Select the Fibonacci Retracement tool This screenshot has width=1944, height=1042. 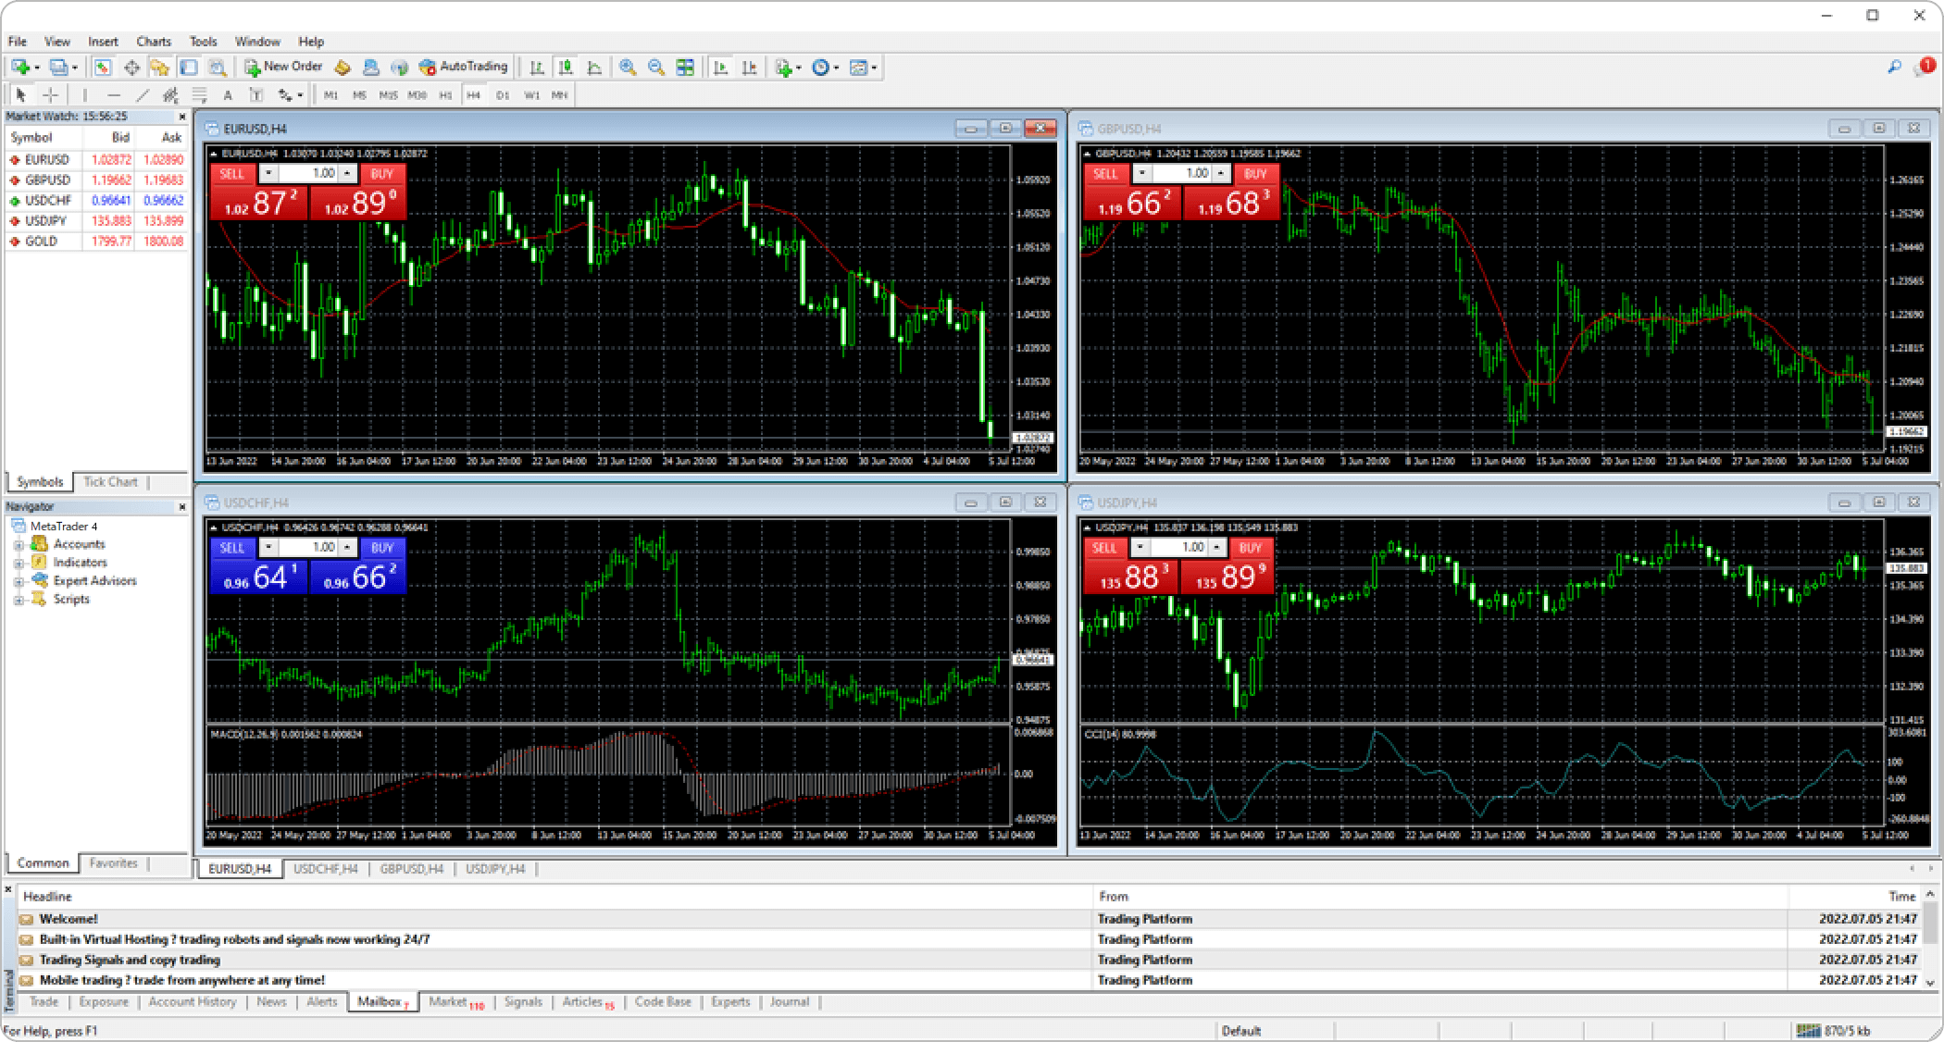point(199,94)
